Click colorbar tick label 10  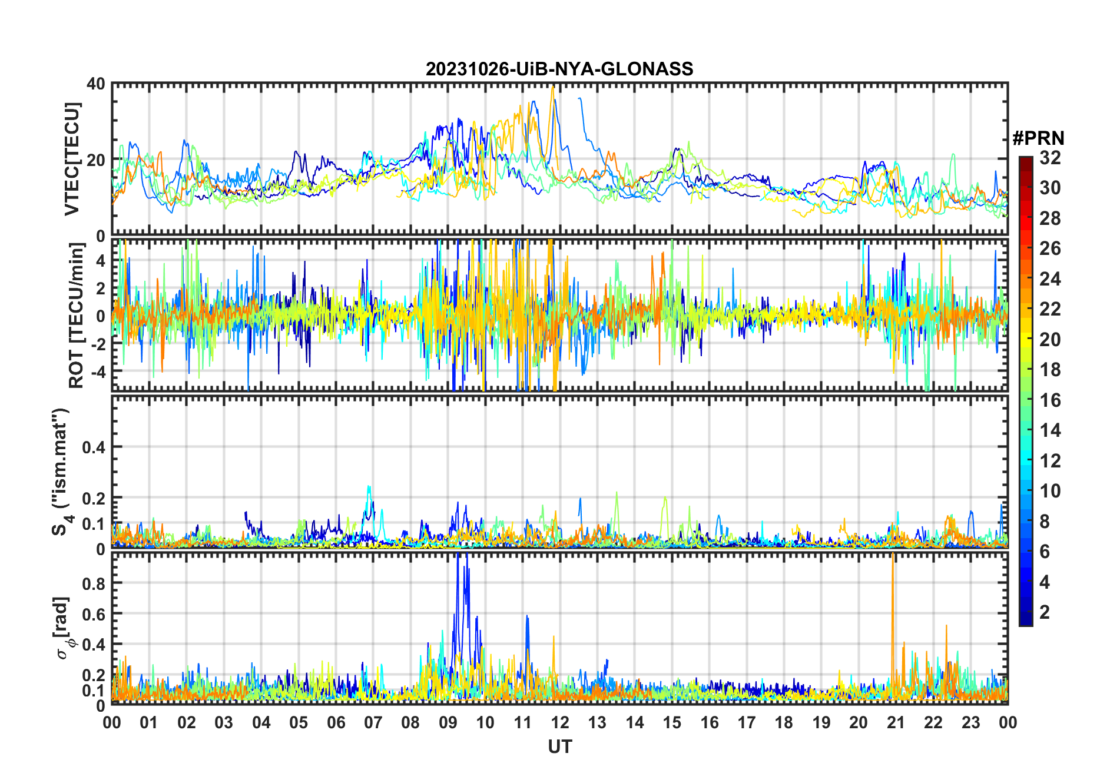(x=1050, y=491)
